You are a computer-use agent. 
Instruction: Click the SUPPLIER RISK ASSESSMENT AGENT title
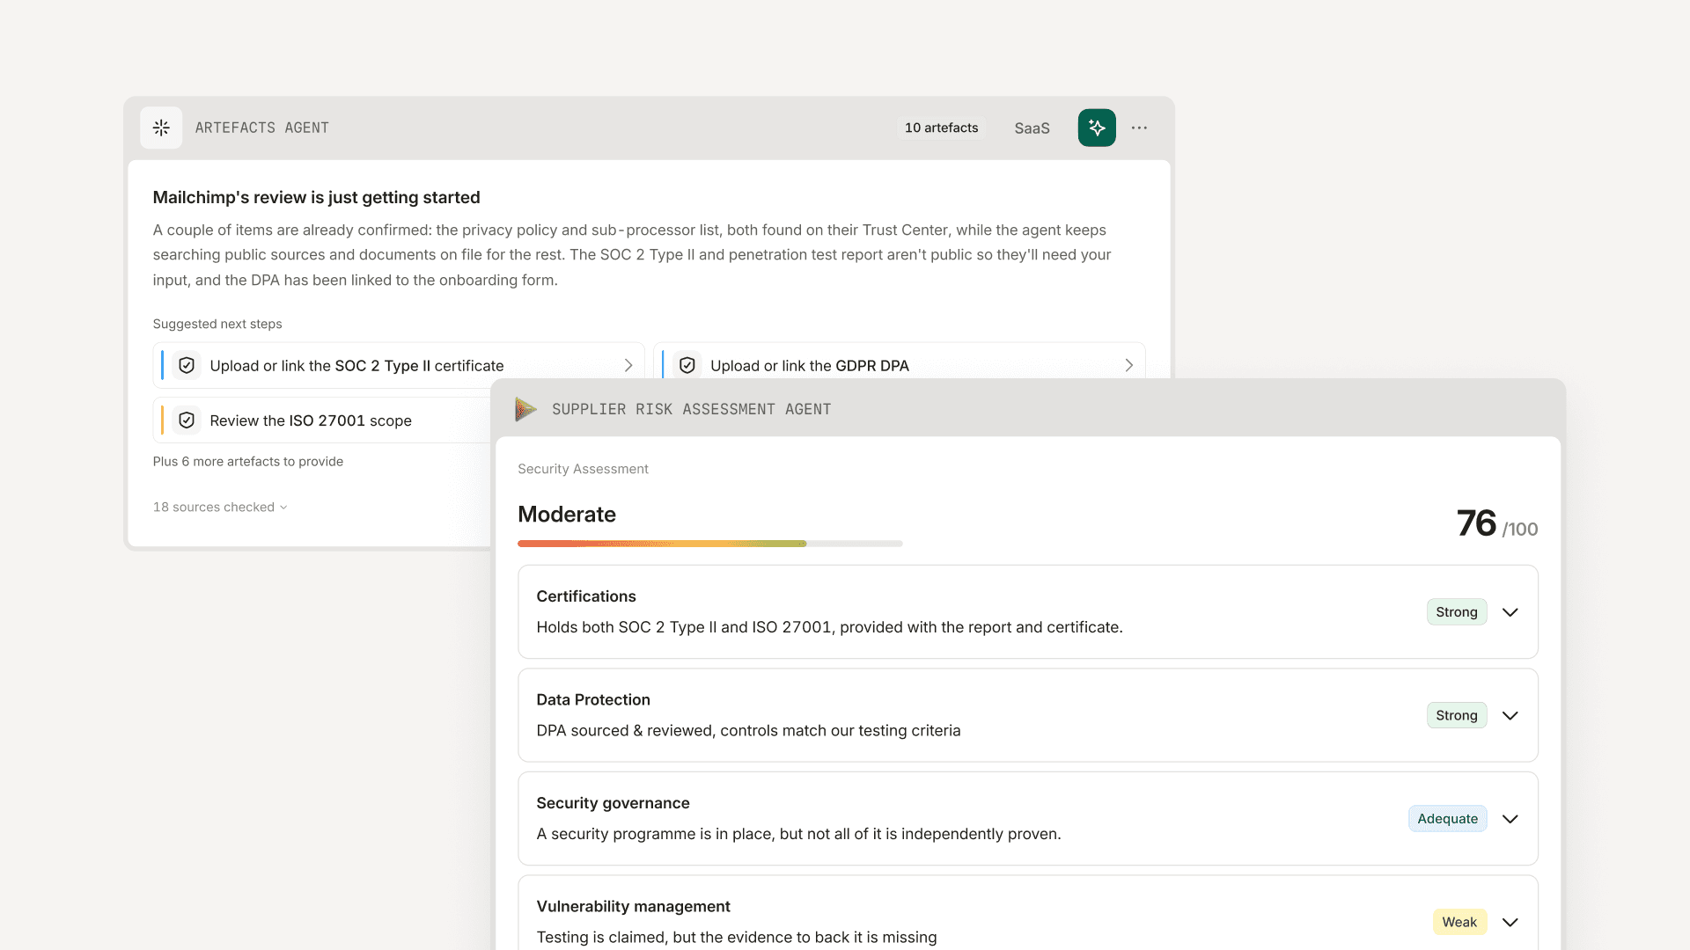692,409
